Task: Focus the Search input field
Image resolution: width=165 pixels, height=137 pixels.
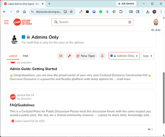Action: coord(92,22)
